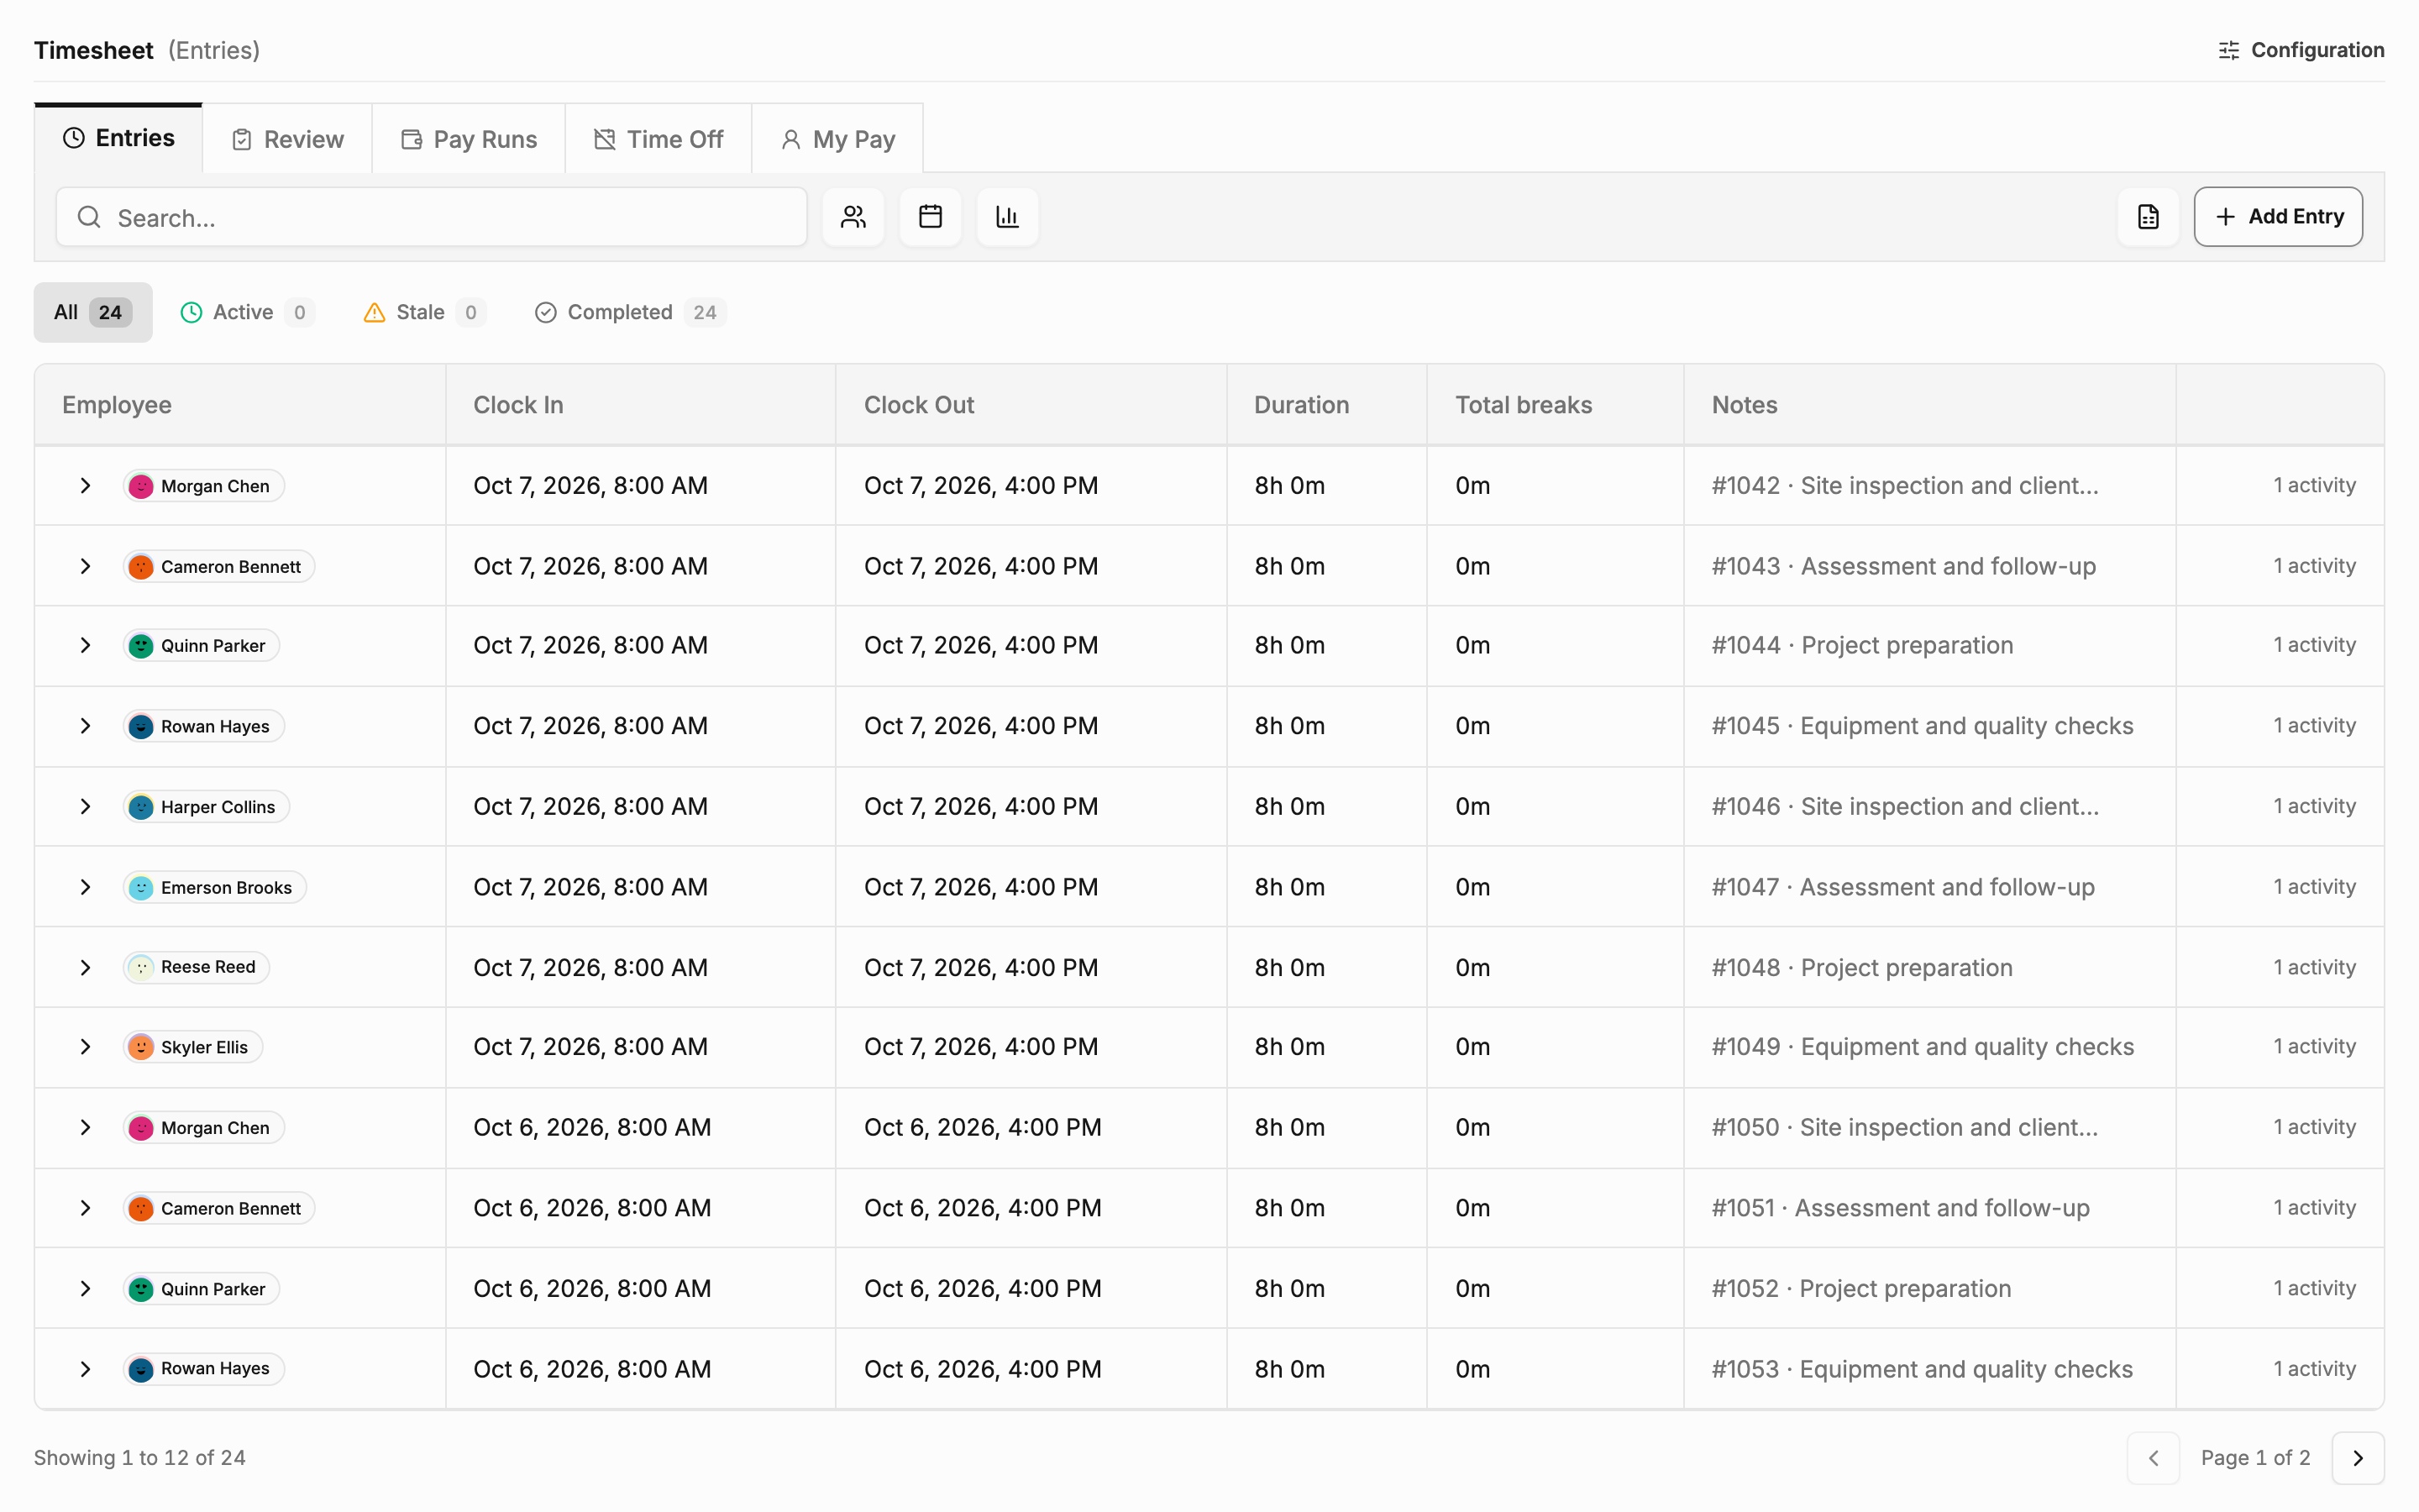Open the employees filter icon
Viewport: 2419px width, 1512px height.
tap(853, 217)
